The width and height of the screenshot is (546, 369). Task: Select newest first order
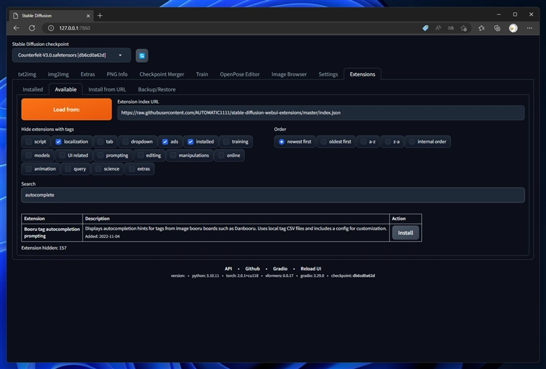click(x=282, y=142)
